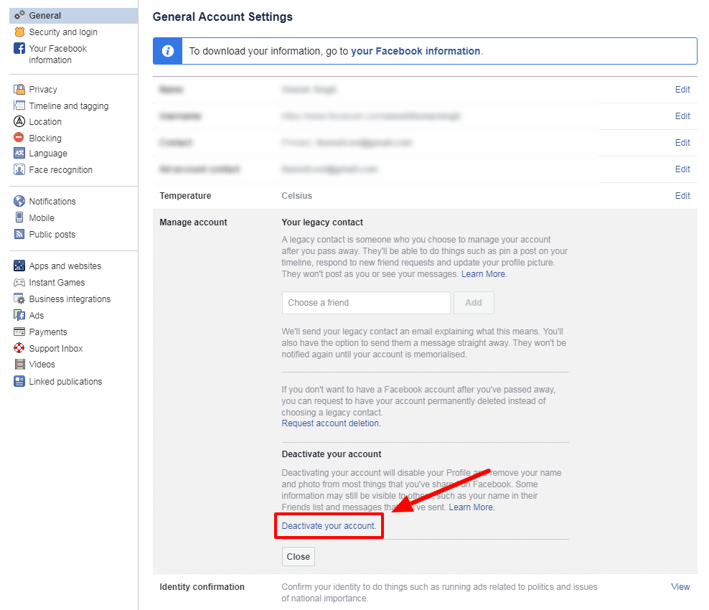Viewport: 709px width, 610px height.
Task: Close the Manage account section
Action: pos(299,557)
